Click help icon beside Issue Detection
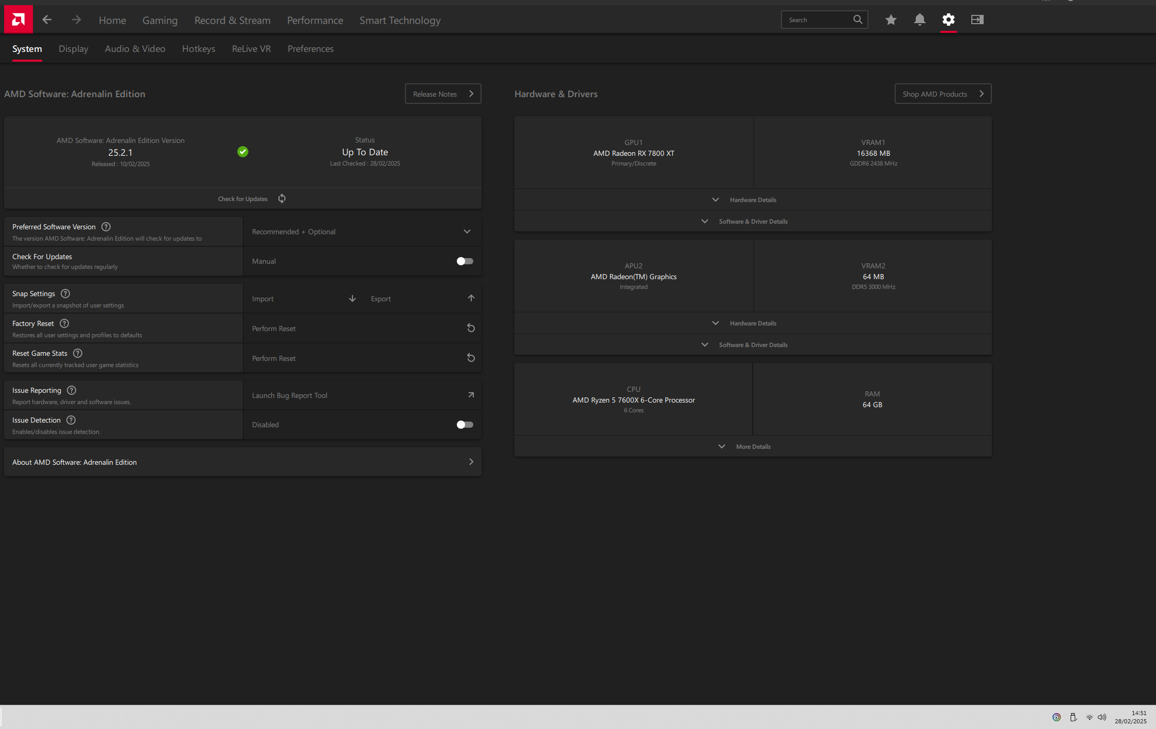The image size is (1156, 729). point(71,420)
